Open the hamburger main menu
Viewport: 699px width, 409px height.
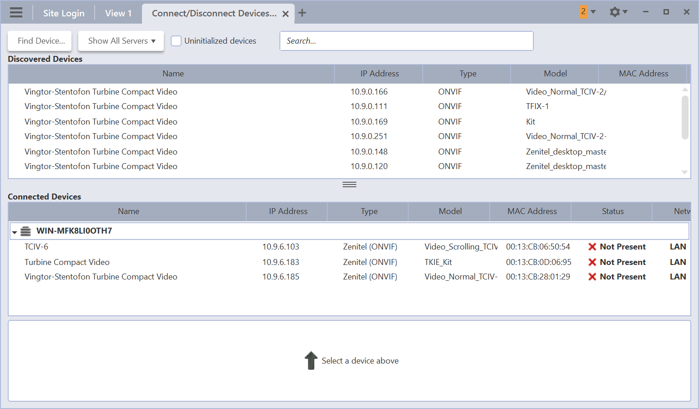(16, 12)
